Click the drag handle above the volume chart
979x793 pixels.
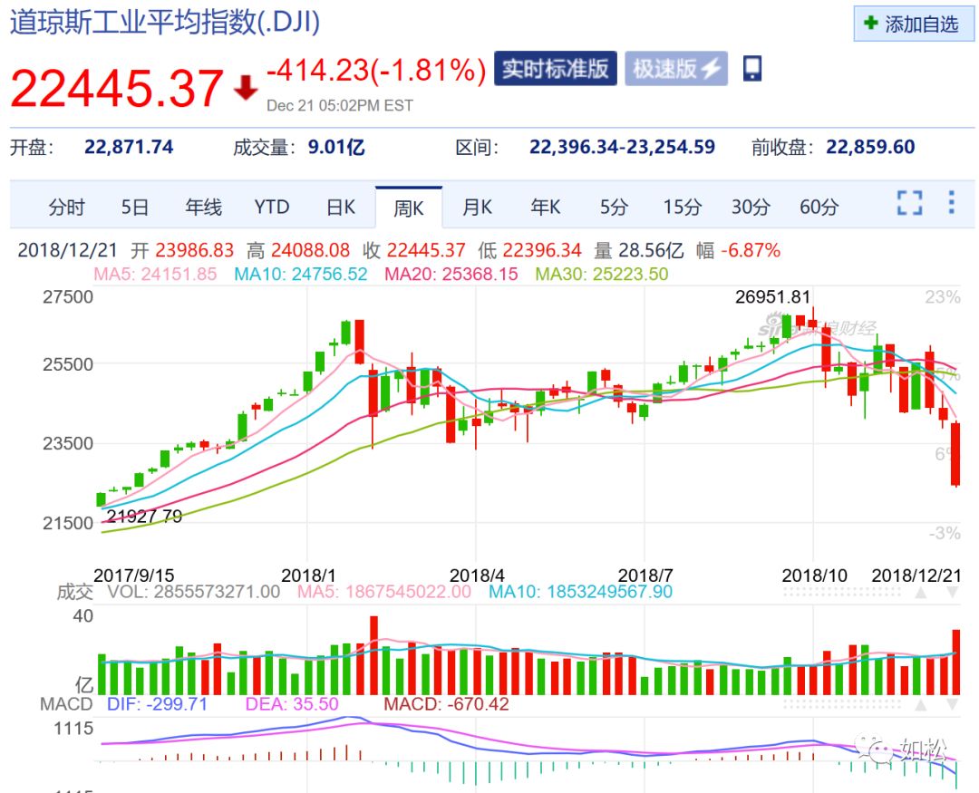pos(842,592)
